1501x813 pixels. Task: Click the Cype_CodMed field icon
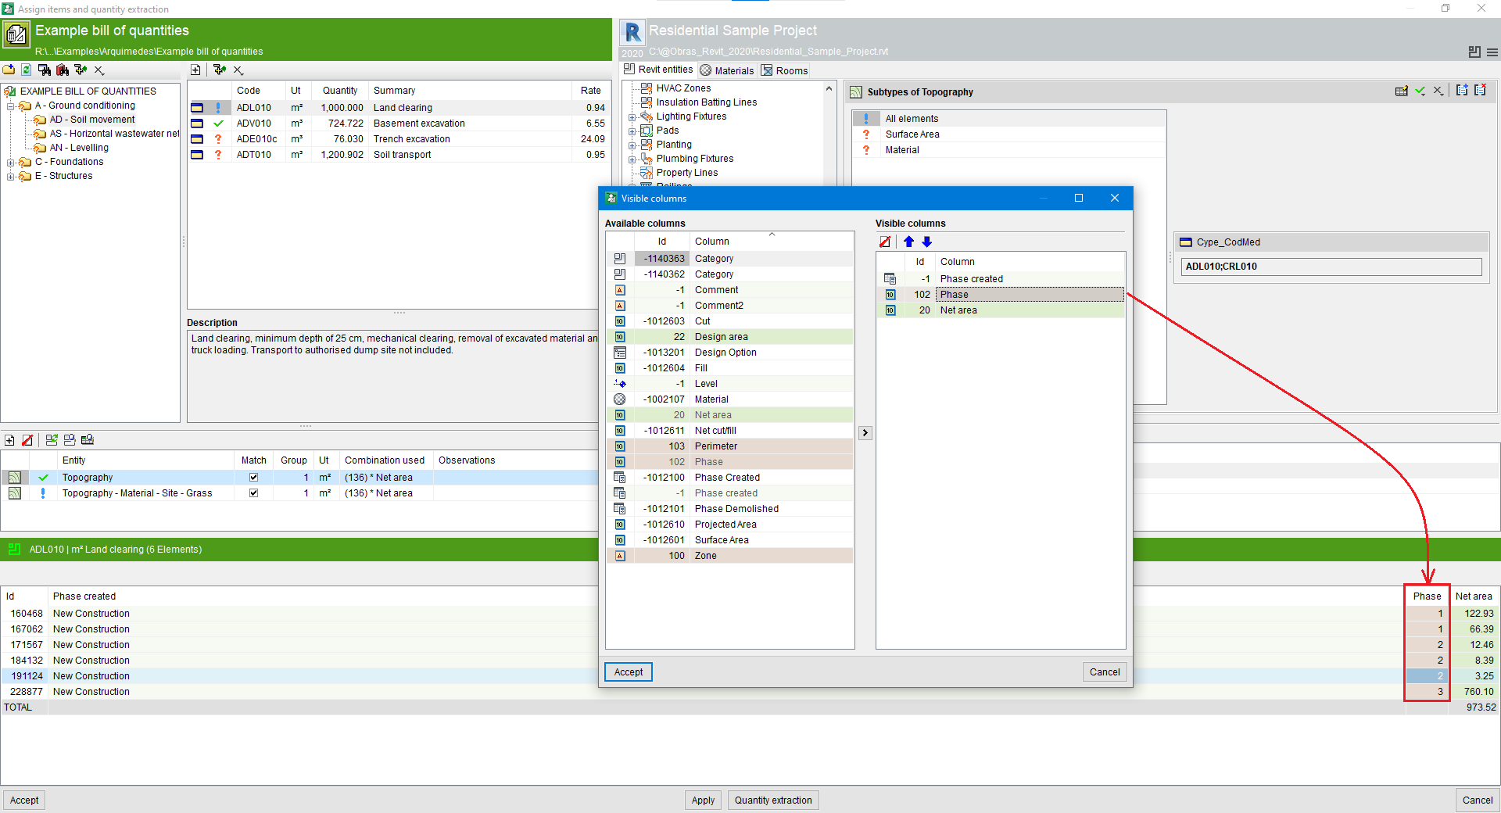click(x=1185, y=242)
